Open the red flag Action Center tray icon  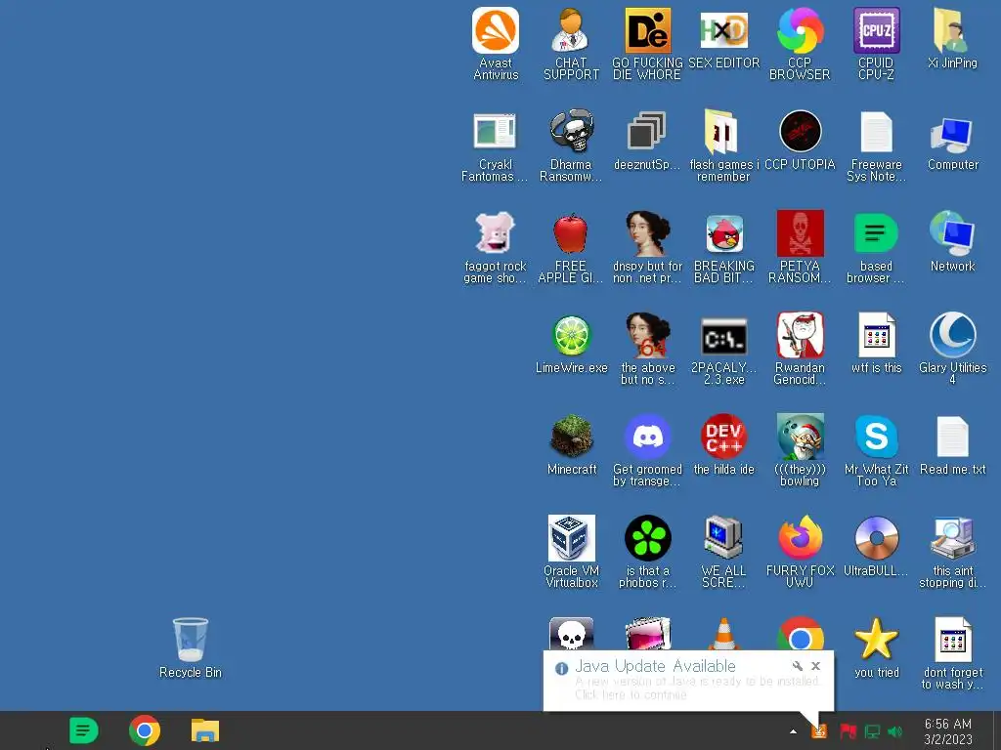[x=848, y=731]
